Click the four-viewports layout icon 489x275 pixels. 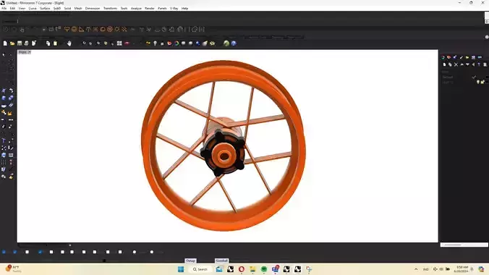coord(119,43)
